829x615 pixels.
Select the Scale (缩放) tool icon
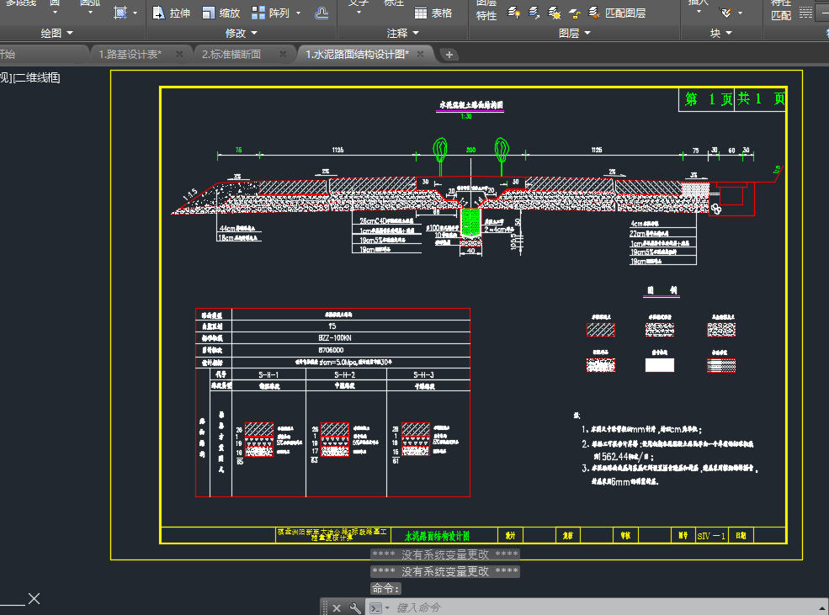[209, 13]
